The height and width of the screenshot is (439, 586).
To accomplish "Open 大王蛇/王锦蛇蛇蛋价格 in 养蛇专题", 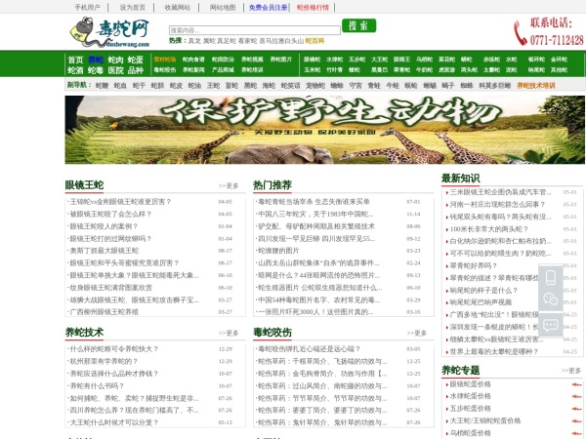I will point(485,420).
